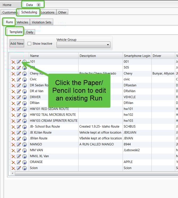Sort runs by Name column header
Image resolution: width=178 pixels, height=198 pixels.
(53, 56)
